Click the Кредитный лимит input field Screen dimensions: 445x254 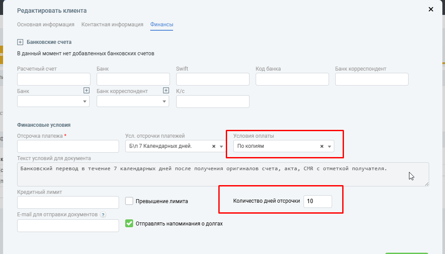tap(68, 202)
